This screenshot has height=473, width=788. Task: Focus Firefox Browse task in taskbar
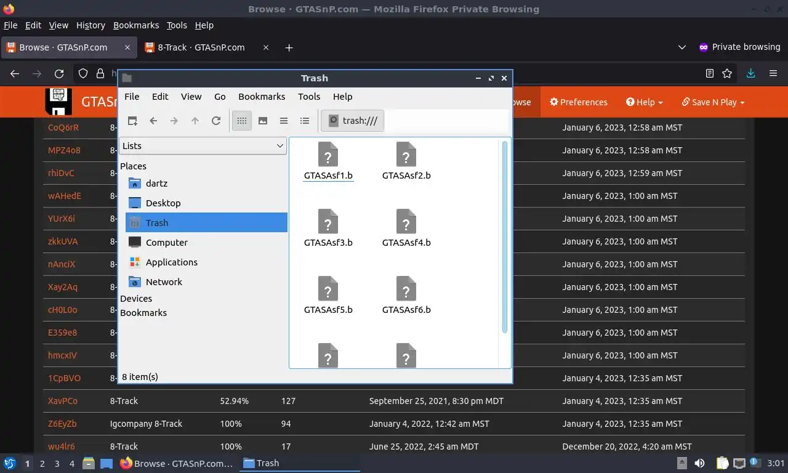(x=177, y=463)
